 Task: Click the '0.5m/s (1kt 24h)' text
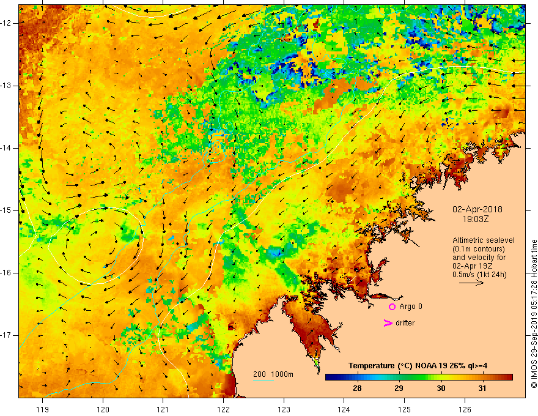pos(479,275)
